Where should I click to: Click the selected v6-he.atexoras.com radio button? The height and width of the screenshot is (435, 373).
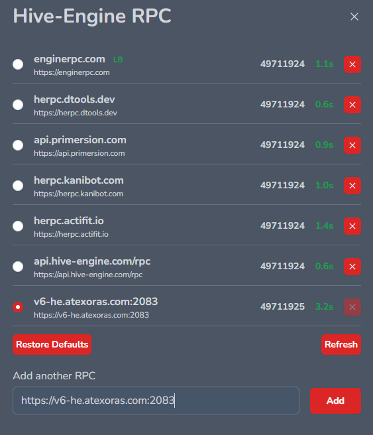click(x=18, y=307)
